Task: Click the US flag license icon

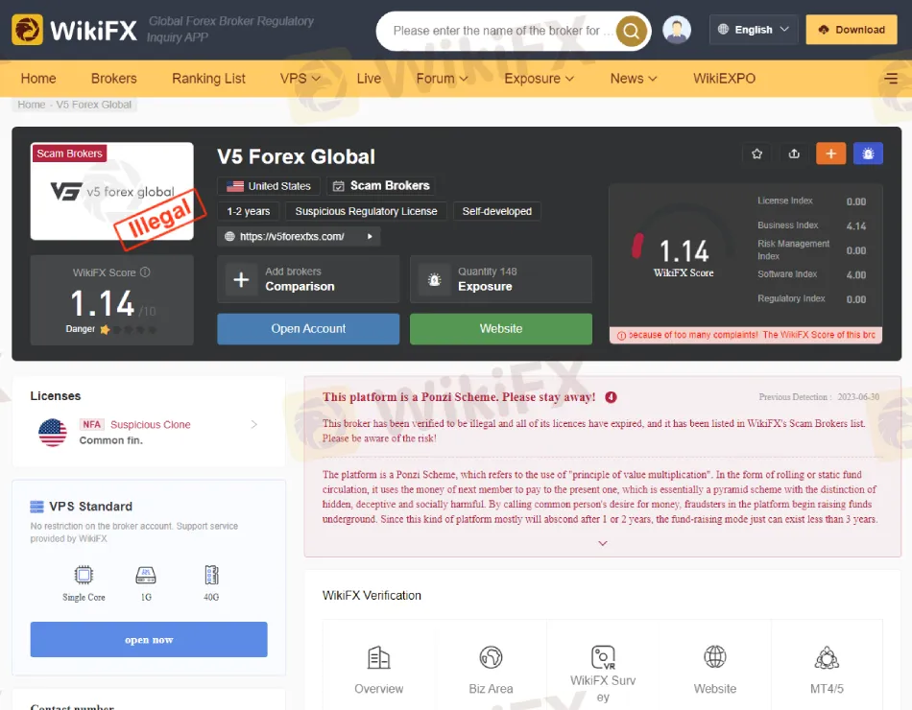Action: click(53, 432)
